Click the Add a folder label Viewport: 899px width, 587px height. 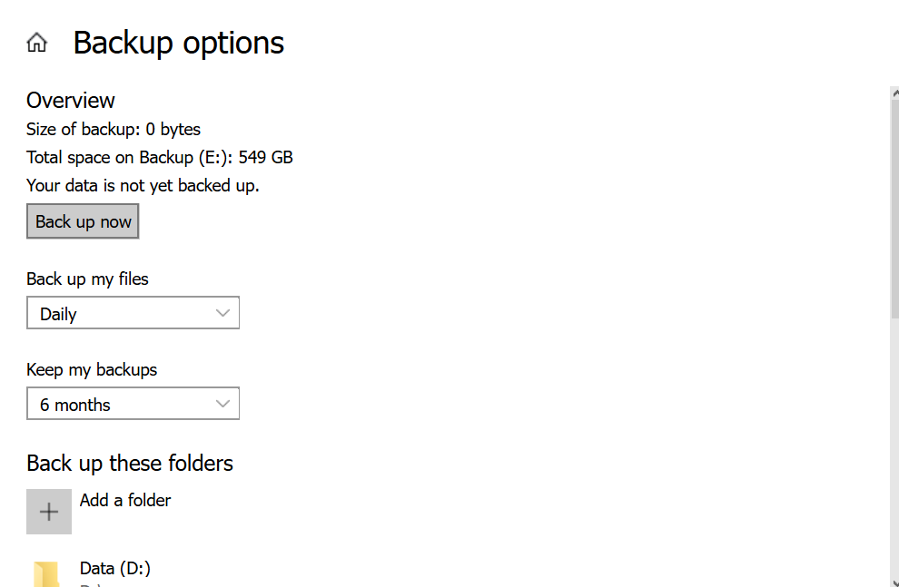coord(125,500)
